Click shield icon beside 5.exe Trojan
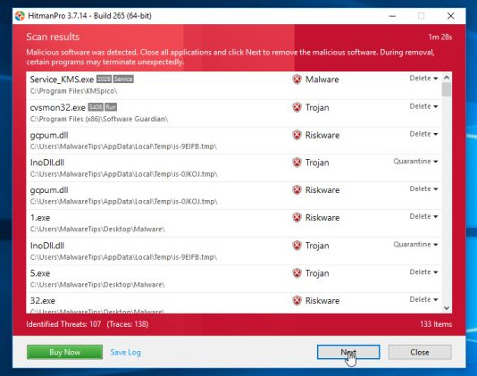The height and width of the screenshot is (376, 477). pyautogui.click(x=297, y=273)
